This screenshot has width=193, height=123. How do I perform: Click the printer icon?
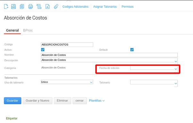30,6
